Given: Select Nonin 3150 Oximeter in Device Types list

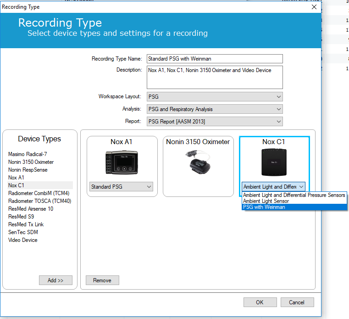Looking at the screenshot, I should [31, 162].
